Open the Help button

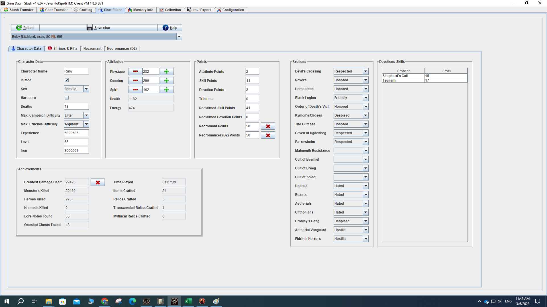(x=170, y=28)
